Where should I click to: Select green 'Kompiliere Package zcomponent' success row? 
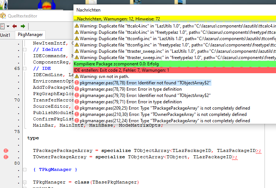pos(174,64)
